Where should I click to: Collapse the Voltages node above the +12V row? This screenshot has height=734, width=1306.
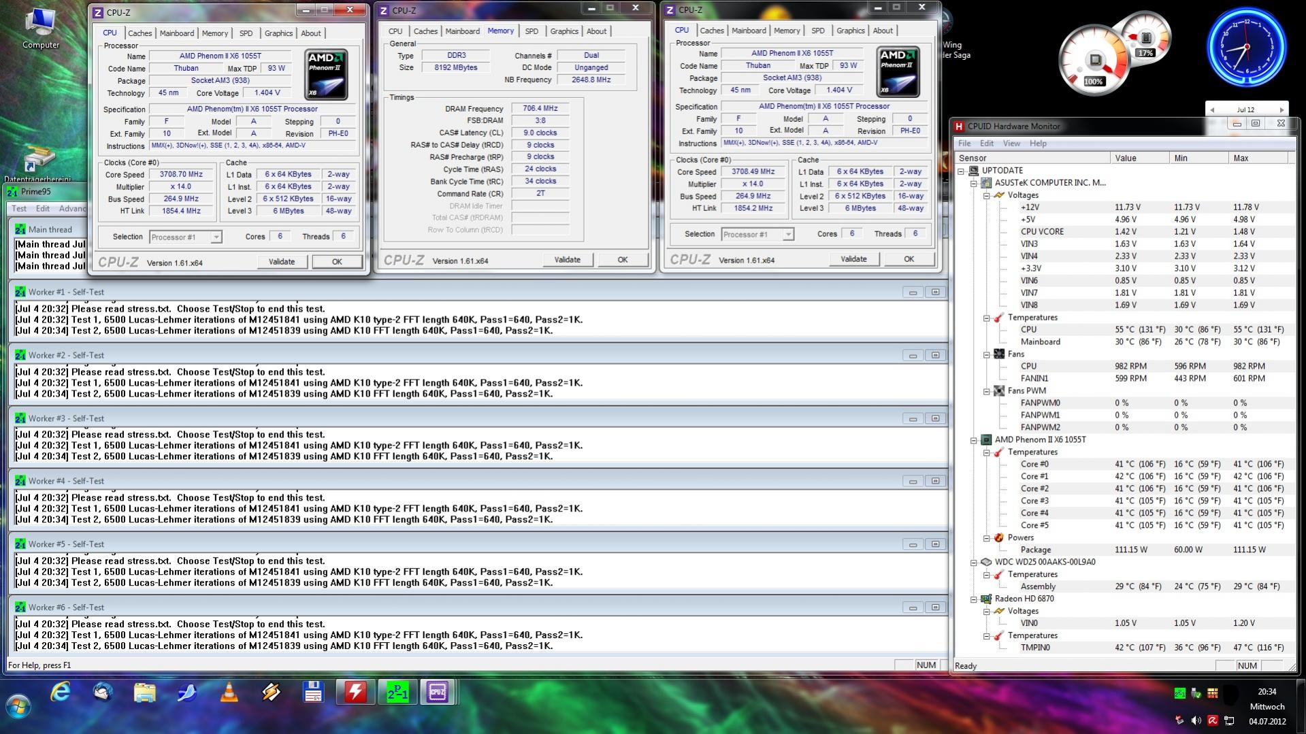pos(987,195)
